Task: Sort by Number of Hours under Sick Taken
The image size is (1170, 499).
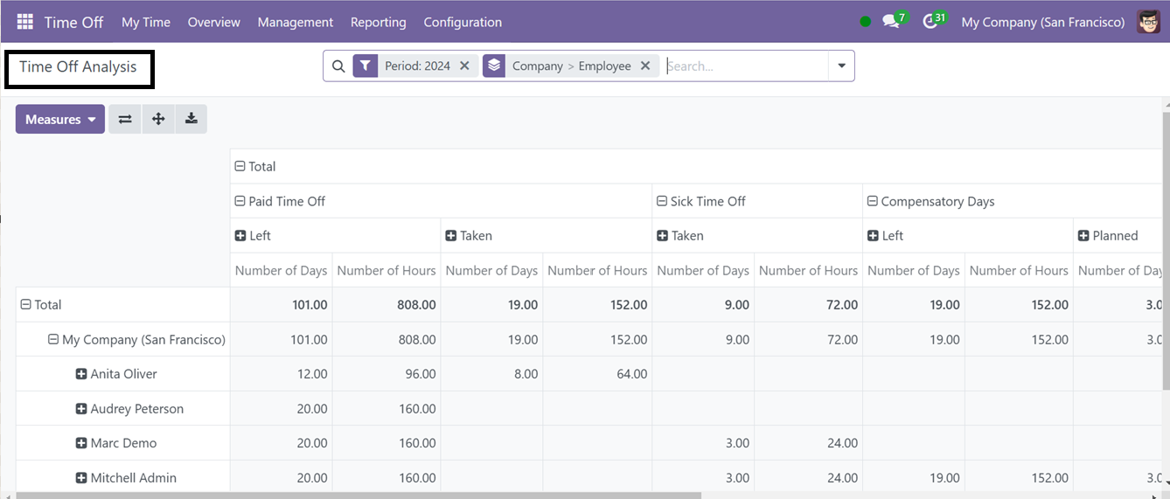Action: [808, 270]
